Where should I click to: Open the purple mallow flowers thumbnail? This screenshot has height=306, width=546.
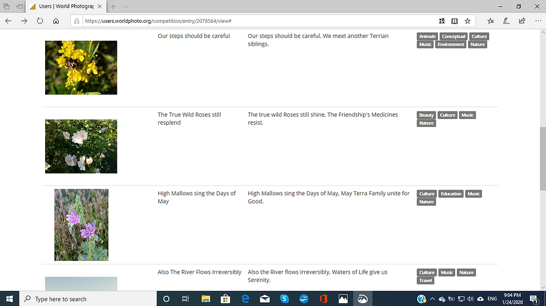pyautogui.click(x=81, y=225)
